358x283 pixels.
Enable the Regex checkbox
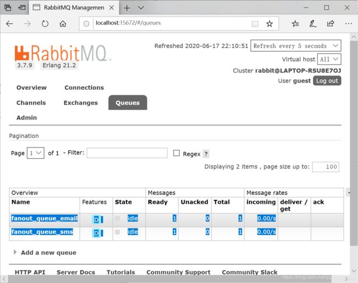point(176,153)
